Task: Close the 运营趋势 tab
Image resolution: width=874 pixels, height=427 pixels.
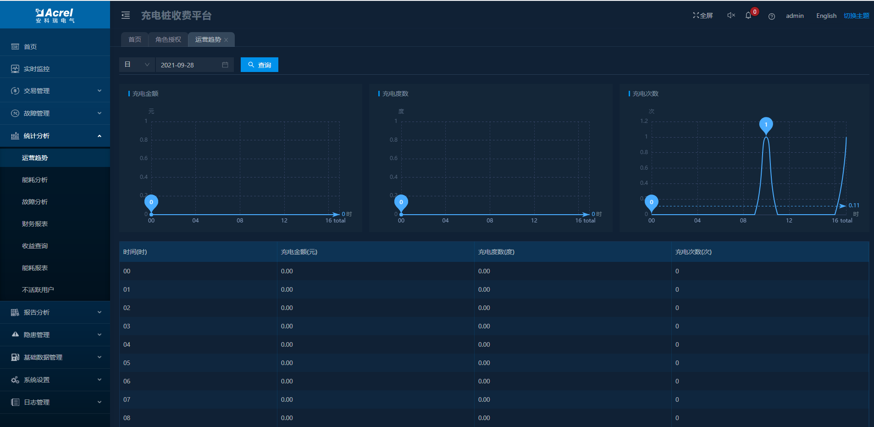Action: pyautogui.click(x=226, y=40)
